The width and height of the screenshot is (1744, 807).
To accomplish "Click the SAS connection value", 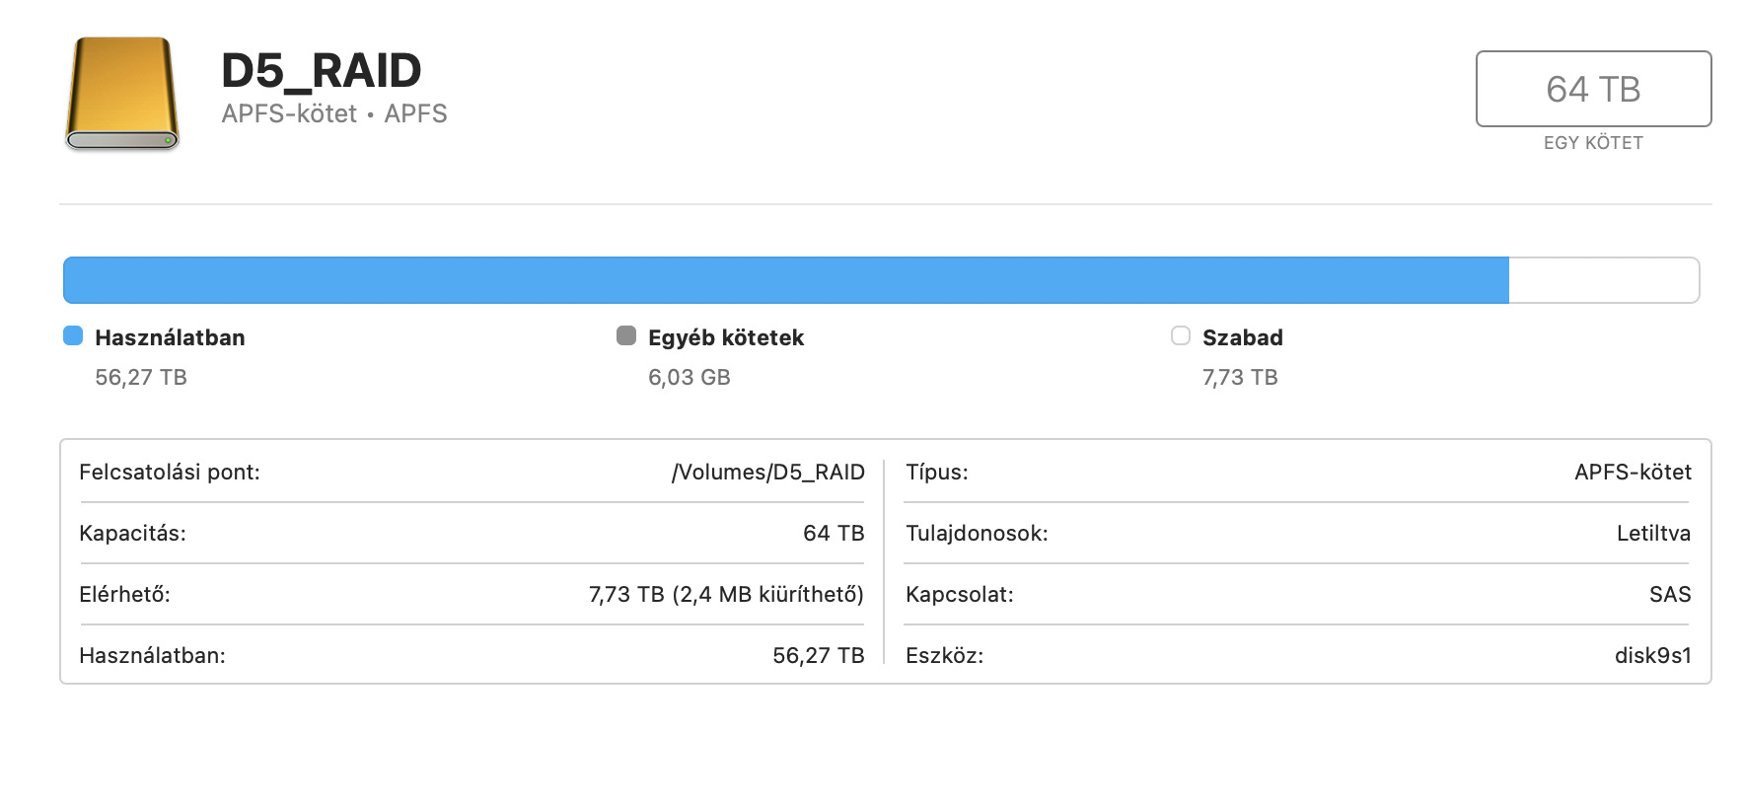I will coord(1669,594).
